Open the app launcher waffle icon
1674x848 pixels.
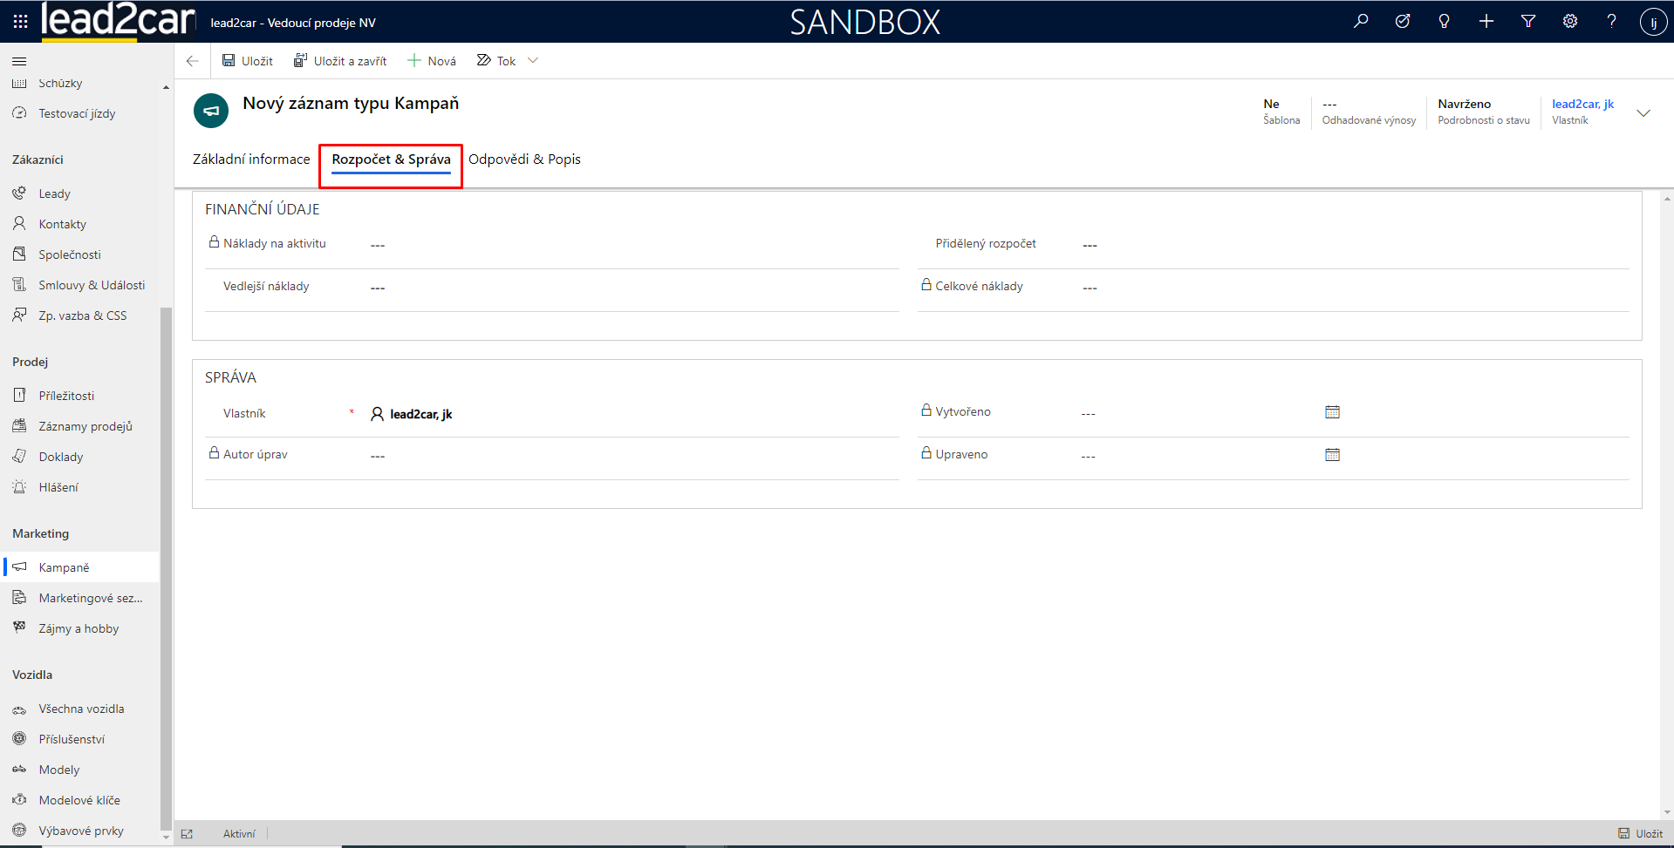20,22
